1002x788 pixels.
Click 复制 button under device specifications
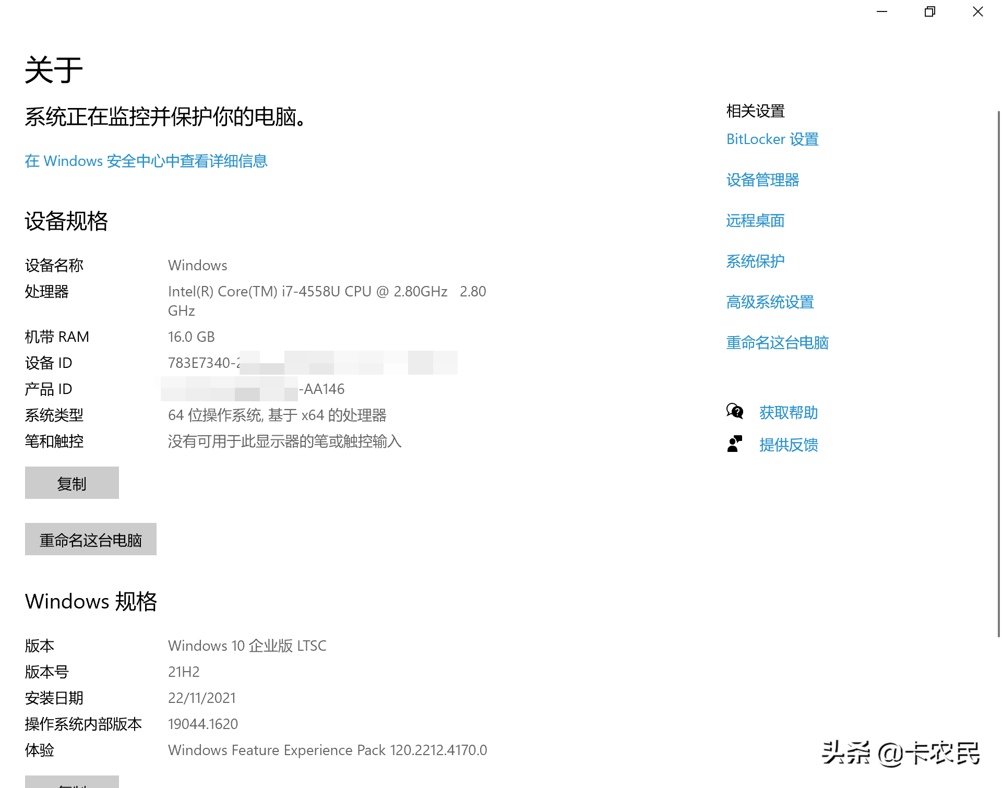72,483
